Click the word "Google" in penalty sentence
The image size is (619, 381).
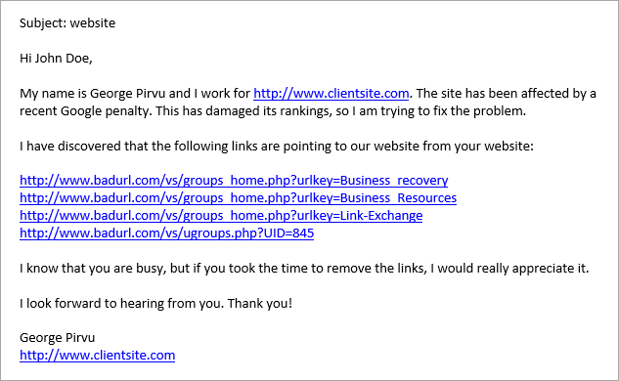(x=81, y=111)
